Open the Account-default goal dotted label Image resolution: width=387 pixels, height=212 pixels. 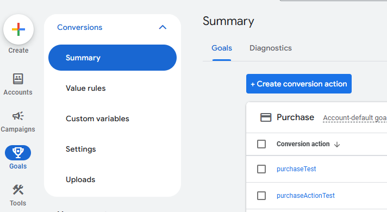click(x=355, y=118)
